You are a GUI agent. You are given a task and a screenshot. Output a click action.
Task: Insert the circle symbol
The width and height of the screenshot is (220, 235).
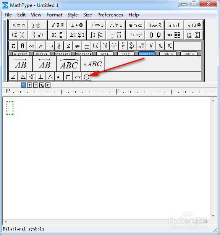coord(87,76)
